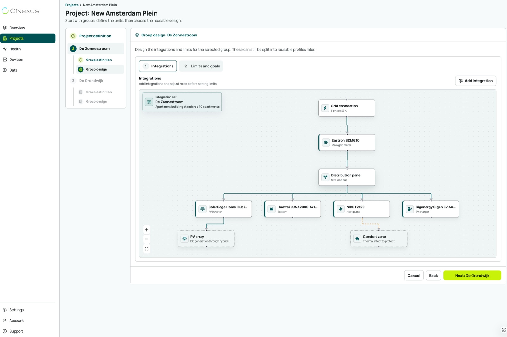Screen dimensions: 507x337
Task: Select the Grid connection lightning icon
Action: pos(325,108)
